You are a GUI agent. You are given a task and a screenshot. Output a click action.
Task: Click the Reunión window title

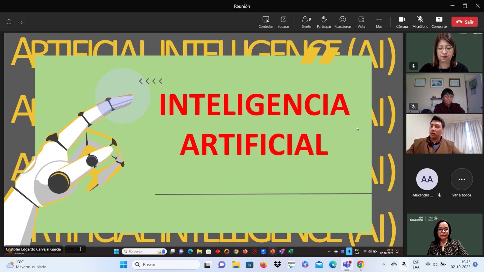(x=242, y=6)
